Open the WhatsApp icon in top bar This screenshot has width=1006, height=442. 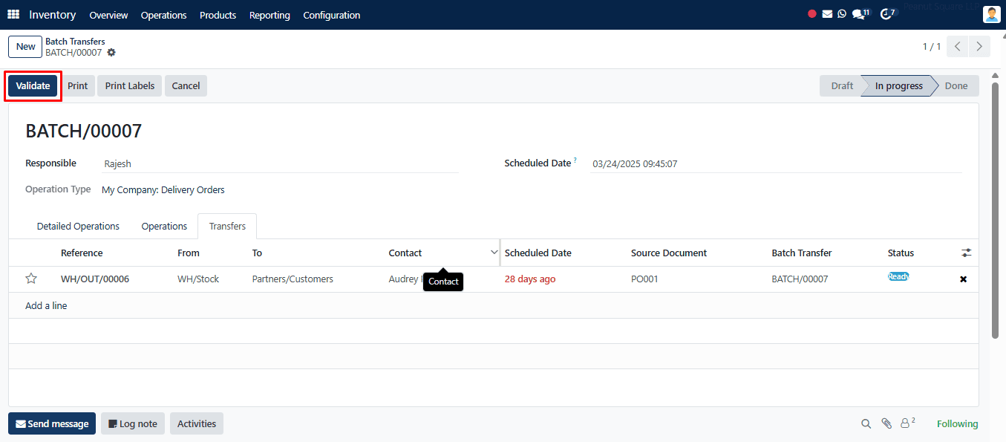click(x=842, y=14)
